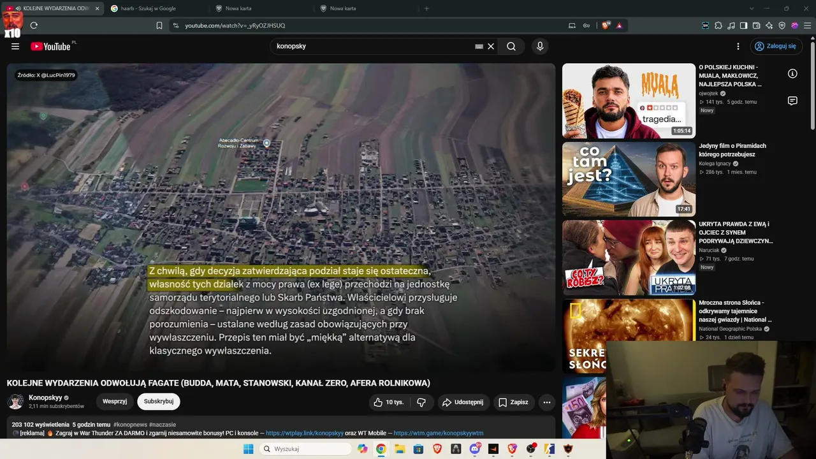Focus the address bar URL
Viewport: 816px width, 459px height.
[x=235, y=25]
